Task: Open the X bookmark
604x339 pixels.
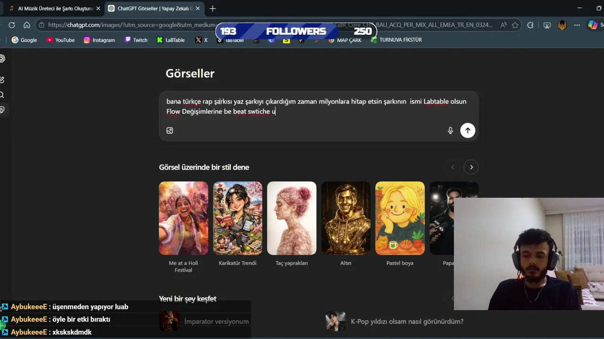Action: pos(201,40)
